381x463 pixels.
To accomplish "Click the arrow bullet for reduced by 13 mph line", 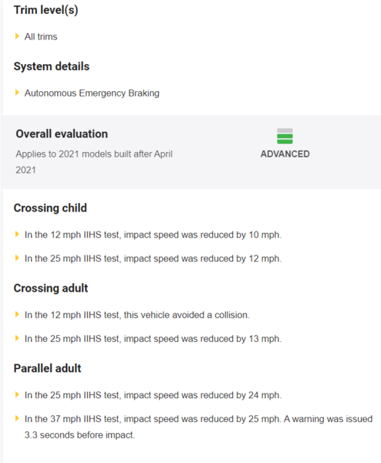I will pyautogui.click(x=17, y=338).
